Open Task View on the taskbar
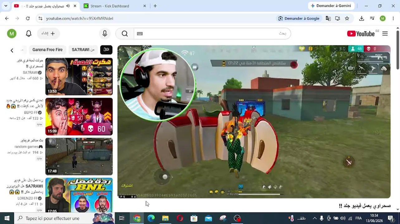Screen dimensions: 400x224 pyautogui.click(x=121, y=218)
